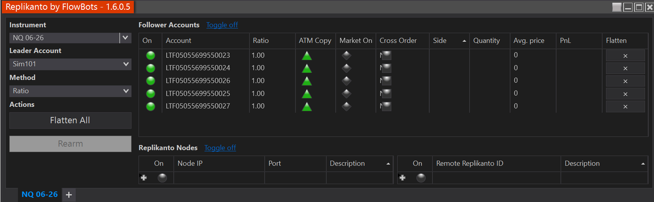Viewport: 654px width, 202px height.
Task: Toggle Market On diamond for account LTF05055699550026
Action: [x=346, y=81]
